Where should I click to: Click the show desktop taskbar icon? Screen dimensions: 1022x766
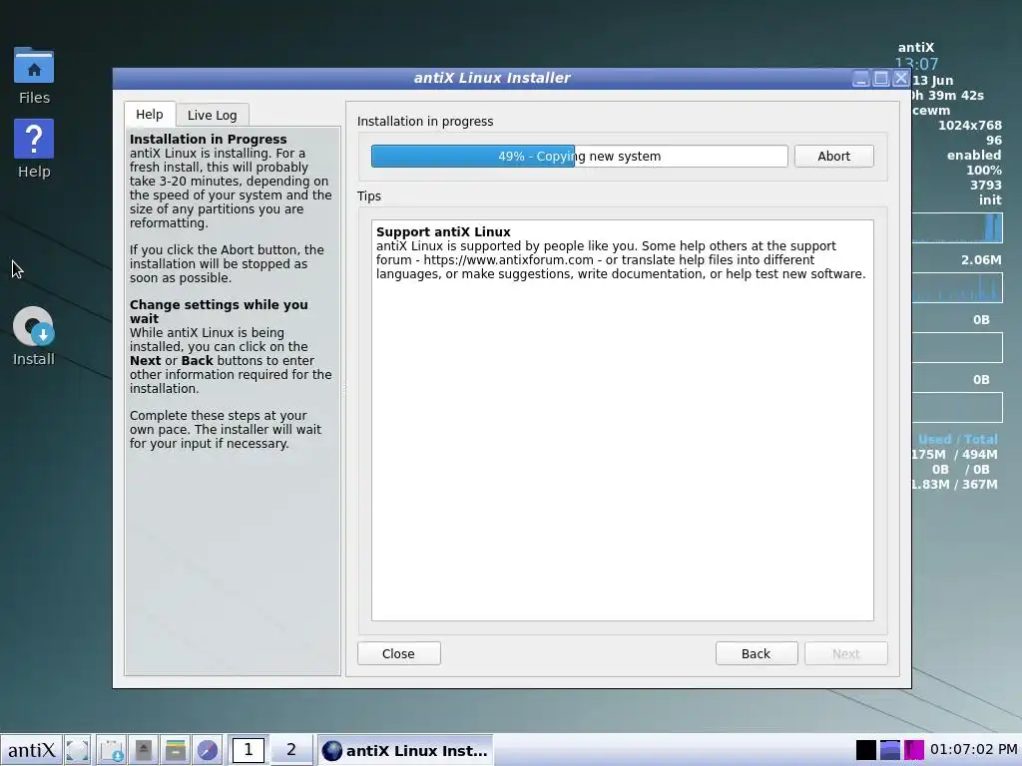click(x=78, y=750)
